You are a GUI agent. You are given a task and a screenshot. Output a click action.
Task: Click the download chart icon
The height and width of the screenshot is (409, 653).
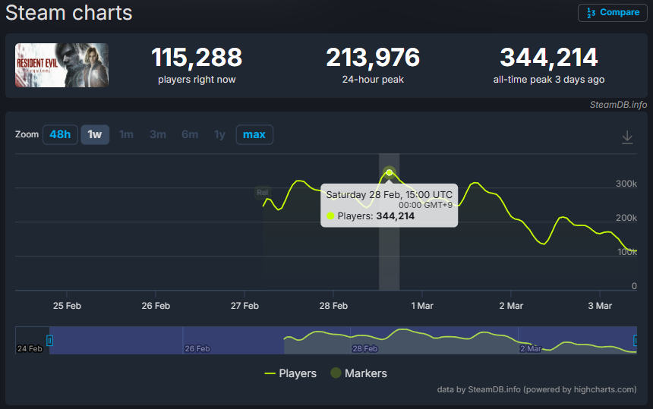click(x=627, y=137)
